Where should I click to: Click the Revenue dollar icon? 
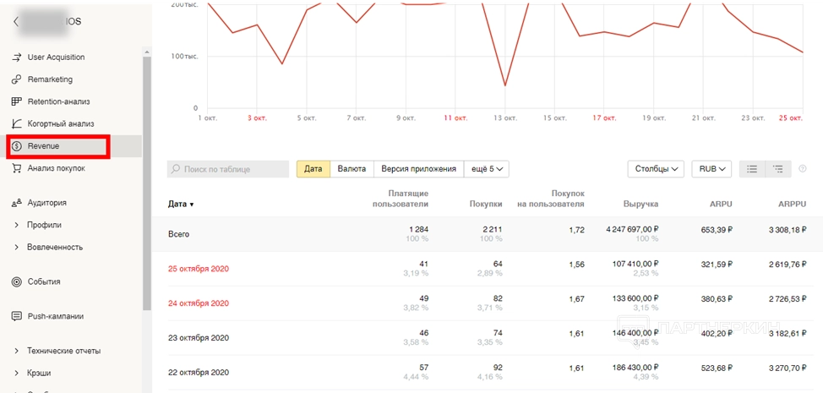click(17, 146)
